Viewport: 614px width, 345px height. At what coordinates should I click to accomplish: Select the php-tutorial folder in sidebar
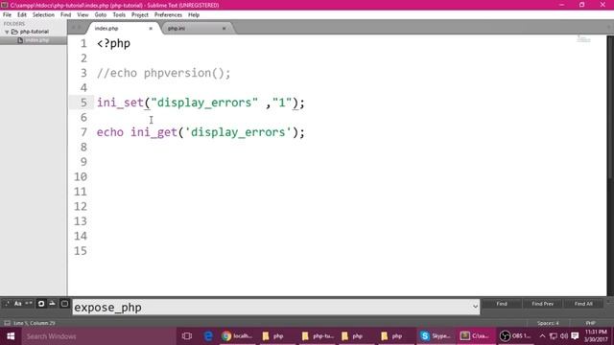coord(35,32)
